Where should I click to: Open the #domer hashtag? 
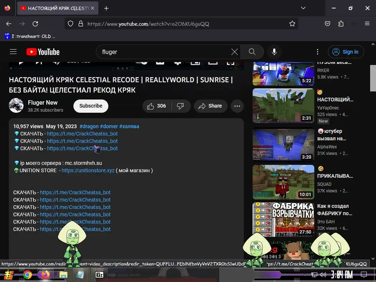[109, 126]
